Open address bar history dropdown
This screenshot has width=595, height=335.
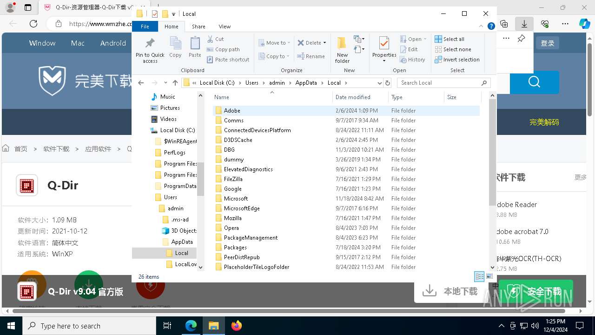click(x=379, y=83)
